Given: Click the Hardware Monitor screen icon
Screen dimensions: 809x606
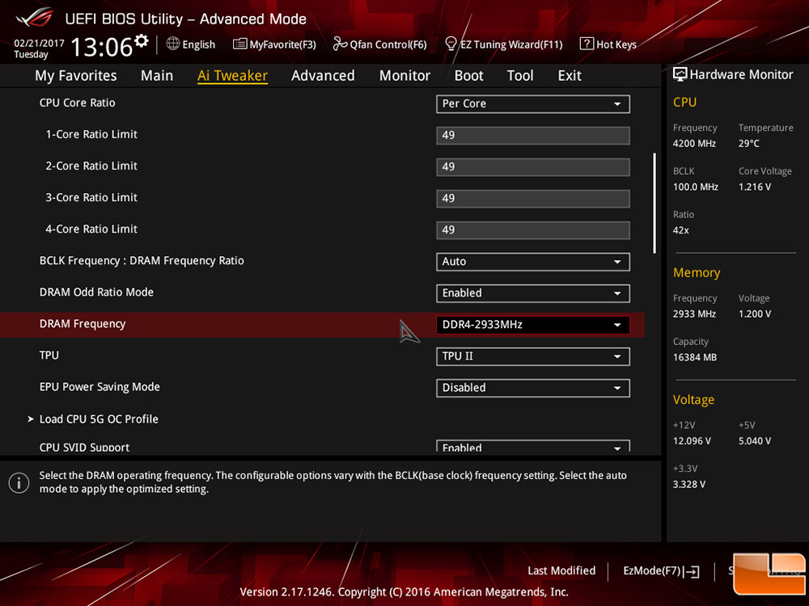Looking at the screenshot, I should click(680, 74).
